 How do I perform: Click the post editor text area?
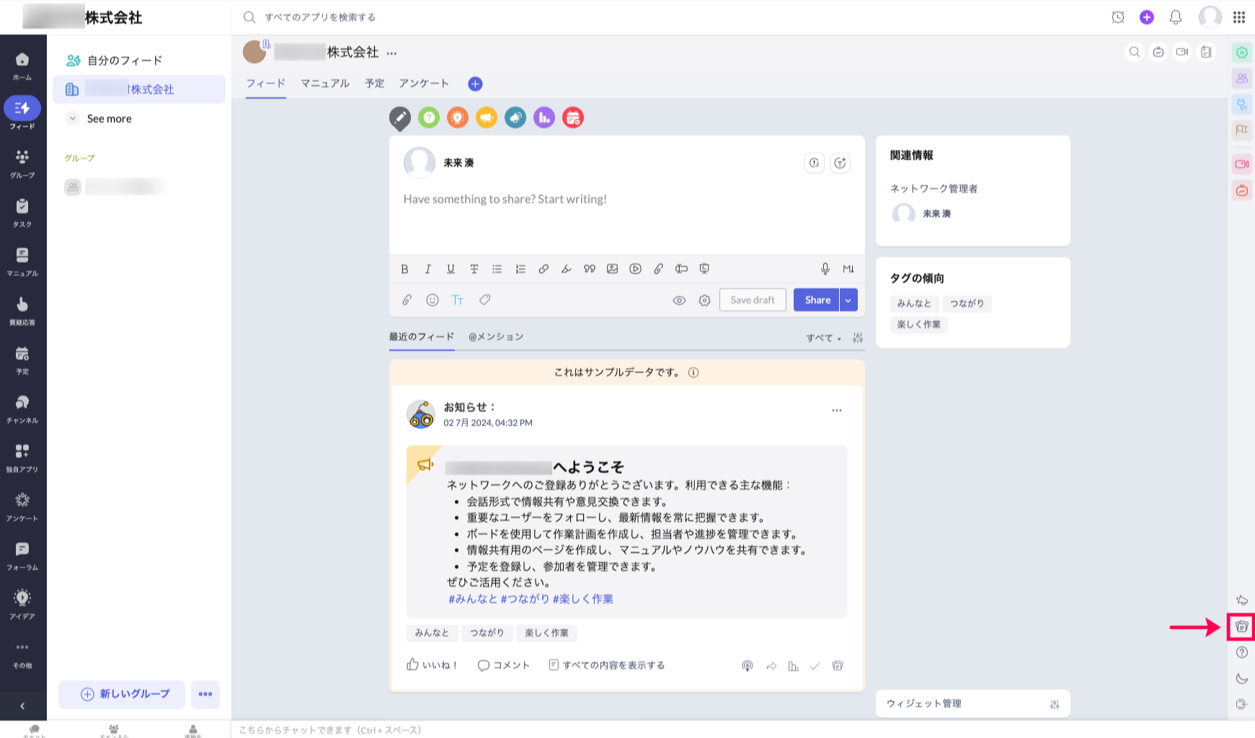tap(626, 216)
